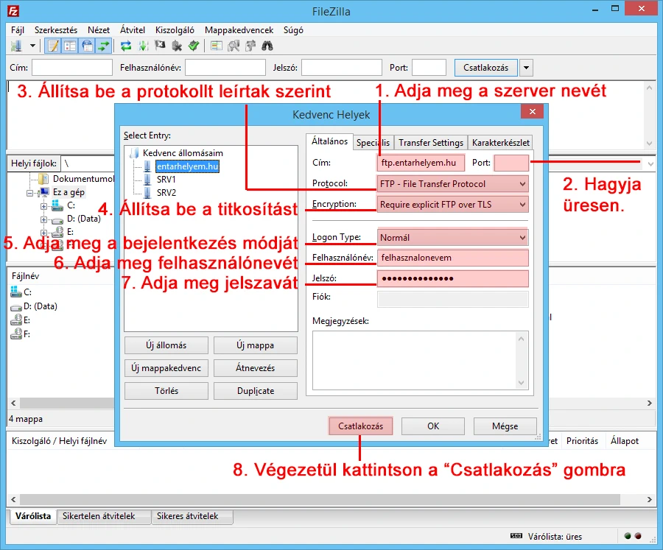Click the FileZilla logo in title bar
663x550 pixels.
pyautogui.click(x=13, y=11)
